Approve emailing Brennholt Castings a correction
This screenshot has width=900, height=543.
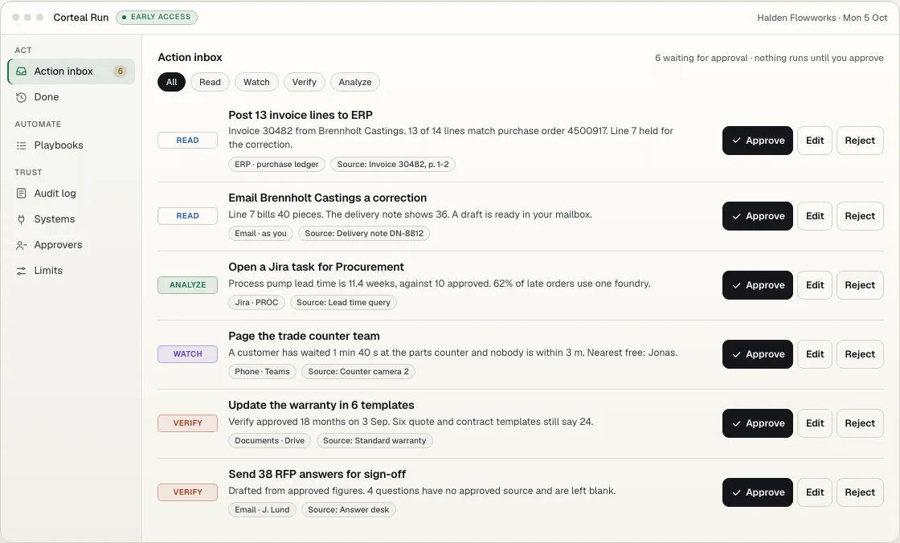point(758,216)
